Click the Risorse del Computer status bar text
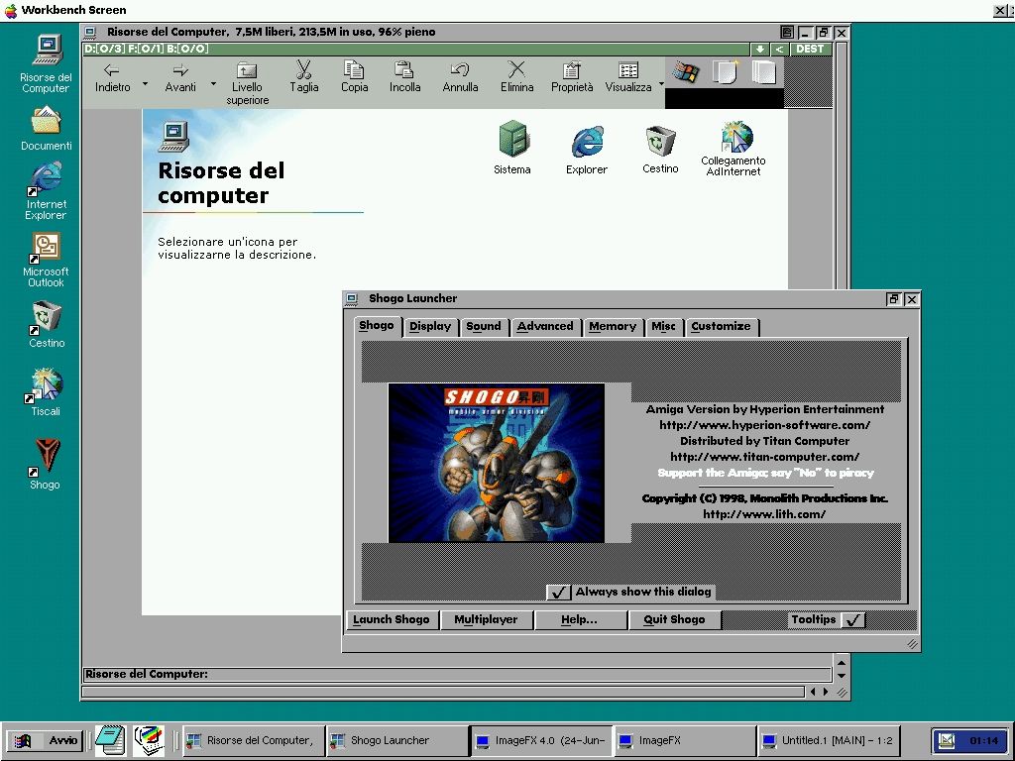 click(147, 674)
